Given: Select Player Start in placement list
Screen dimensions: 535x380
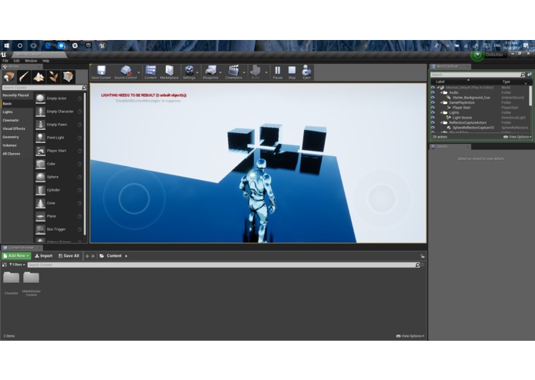Looking at the screenshot, I should click(x=59, y=151).
